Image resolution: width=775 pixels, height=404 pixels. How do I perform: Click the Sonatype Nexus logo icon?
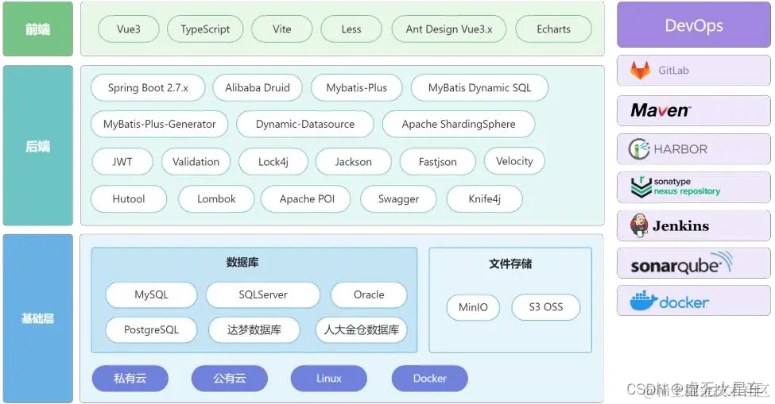641,187
